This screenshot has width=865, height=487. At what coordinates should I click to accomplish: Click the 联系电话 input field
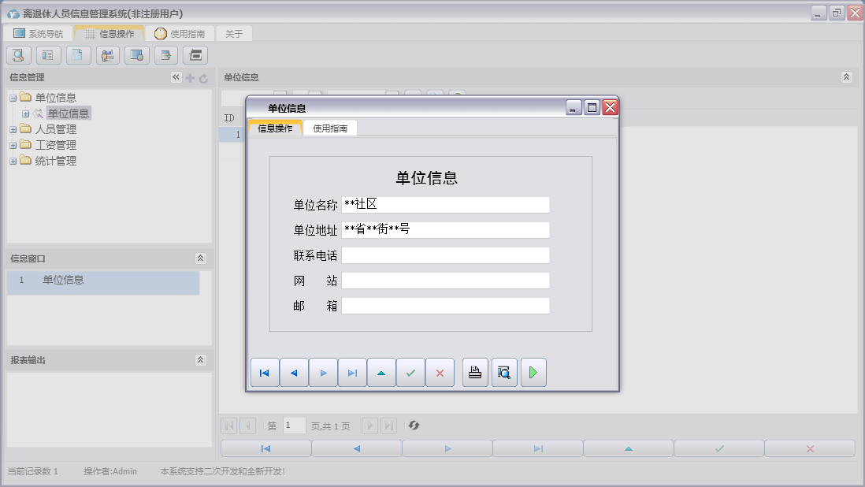tap(445, 255)
